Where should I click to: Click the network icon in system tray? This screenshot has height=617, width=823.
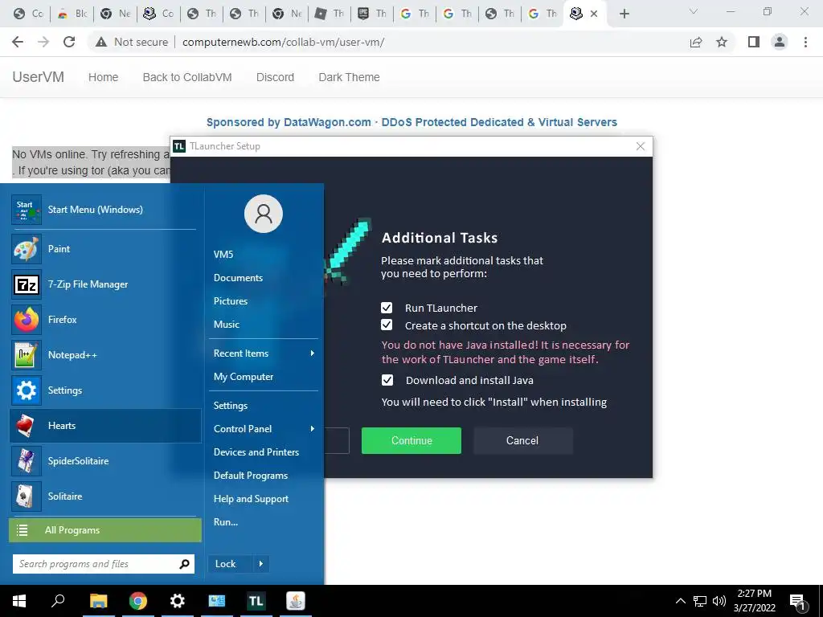point(700,601)
